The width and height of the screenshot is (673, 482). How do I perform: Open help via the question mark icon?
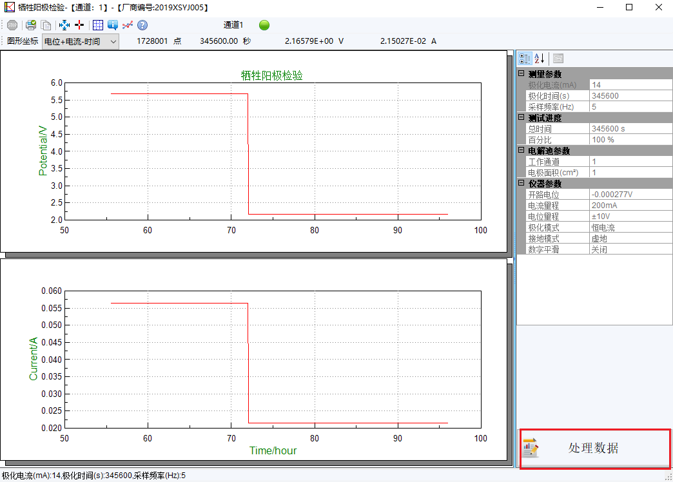tap(142, 25)
